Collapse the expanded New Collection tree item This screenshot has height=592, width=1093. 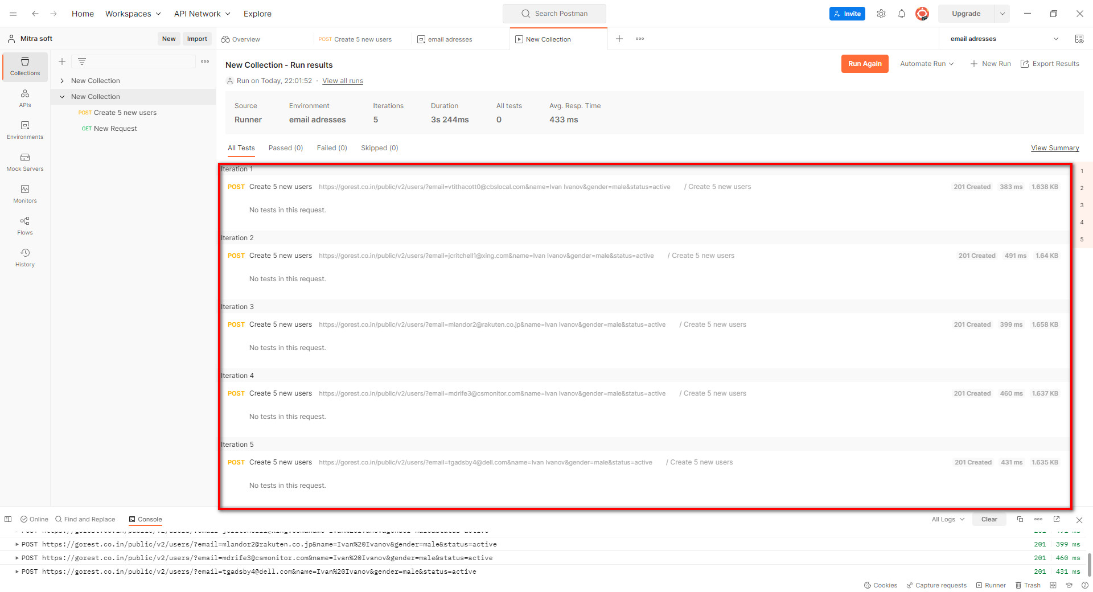[x=62, y=97]
